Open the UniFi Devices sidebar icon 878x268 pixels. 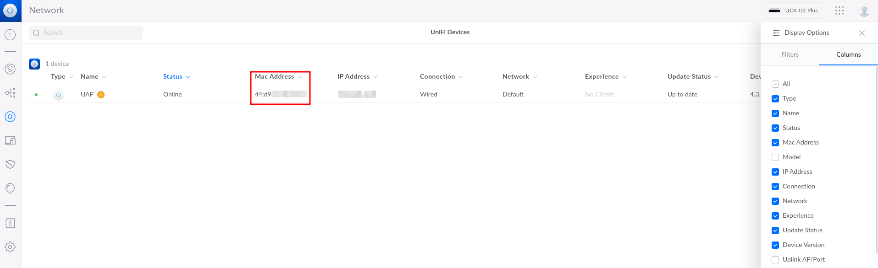click(x=10, y=117)
